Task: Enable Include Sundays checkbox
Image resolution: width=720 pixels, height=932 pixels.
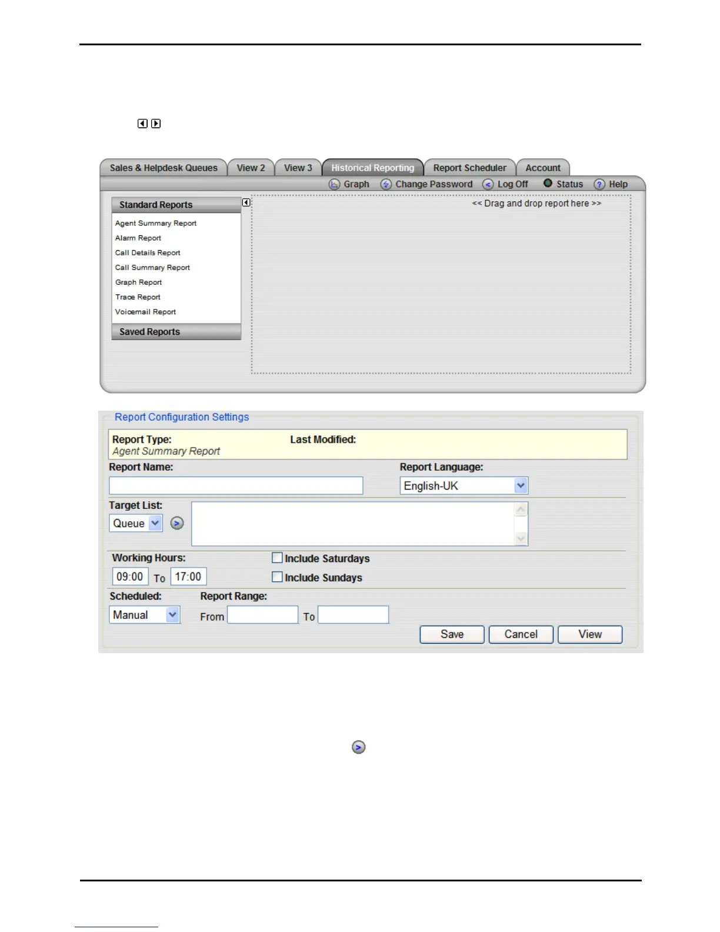Action: tap(277, 577)
